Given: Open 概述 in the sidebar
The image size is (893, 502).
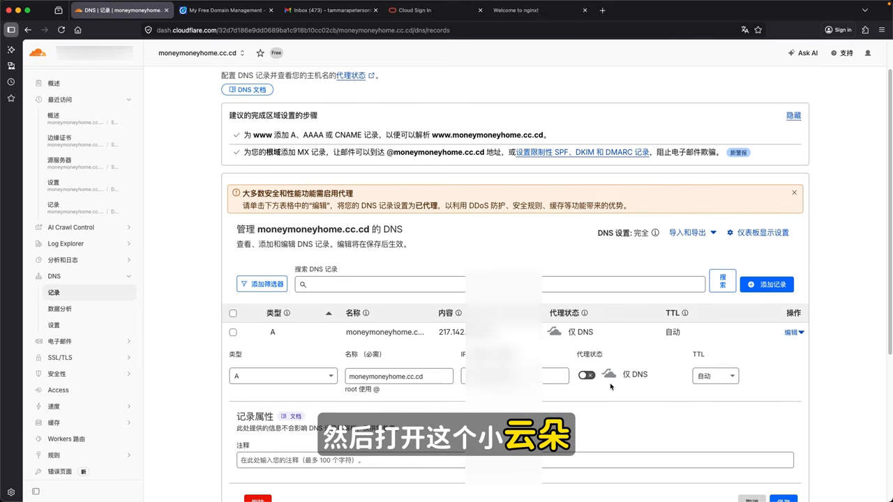Looking at the screenshot, I should coord(54,83).
